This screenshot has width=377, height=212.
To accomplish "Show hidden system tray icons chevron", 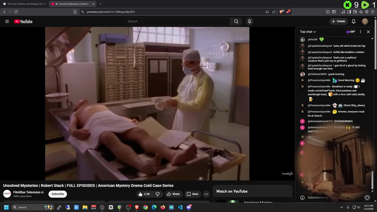I will 342,207.
